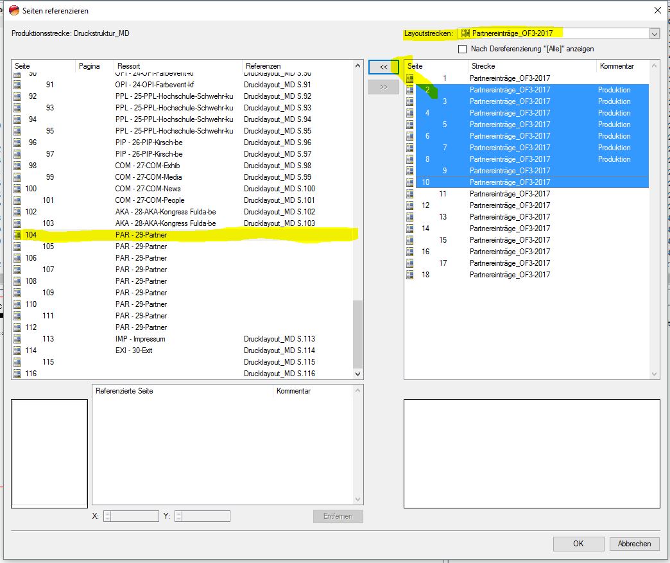Select page 106 PAR - 29-Partner row

tap(141, 258)
